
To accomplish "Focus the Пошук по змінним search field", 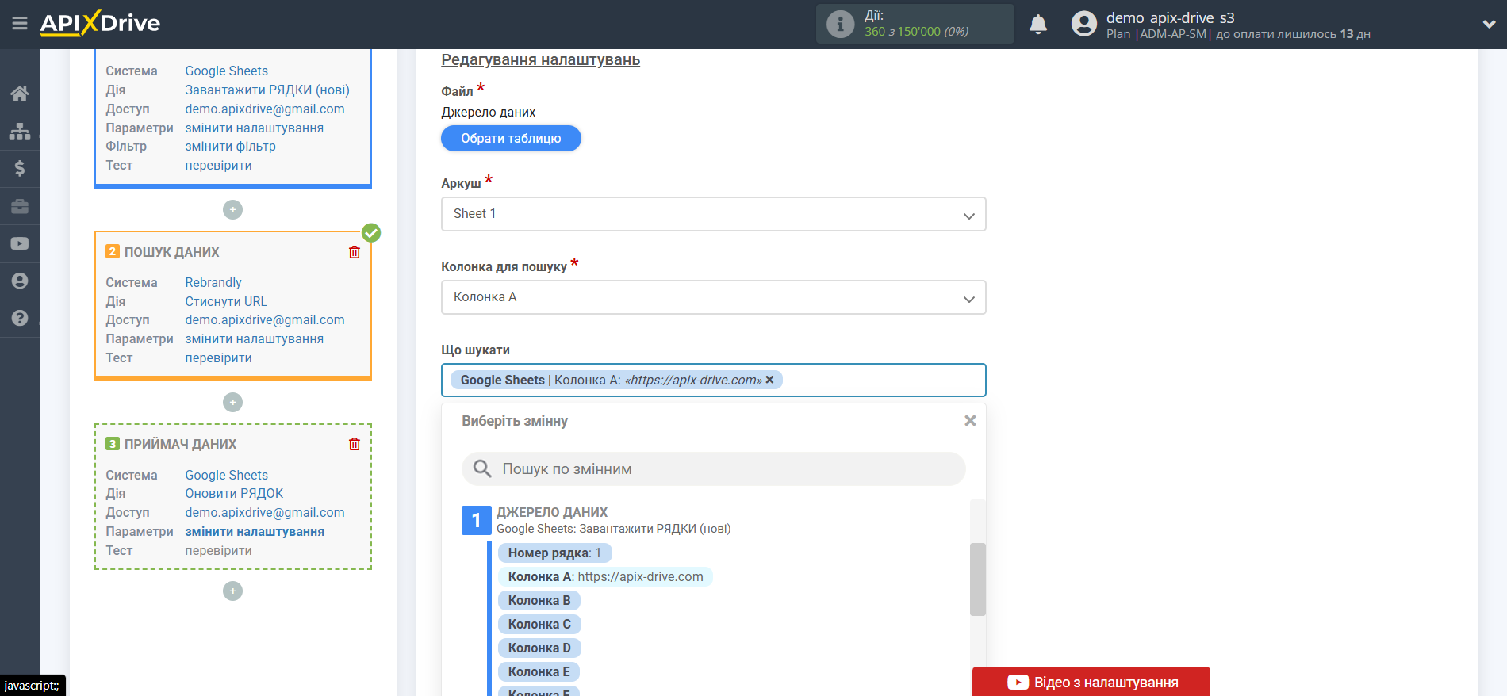I will 714,468.
